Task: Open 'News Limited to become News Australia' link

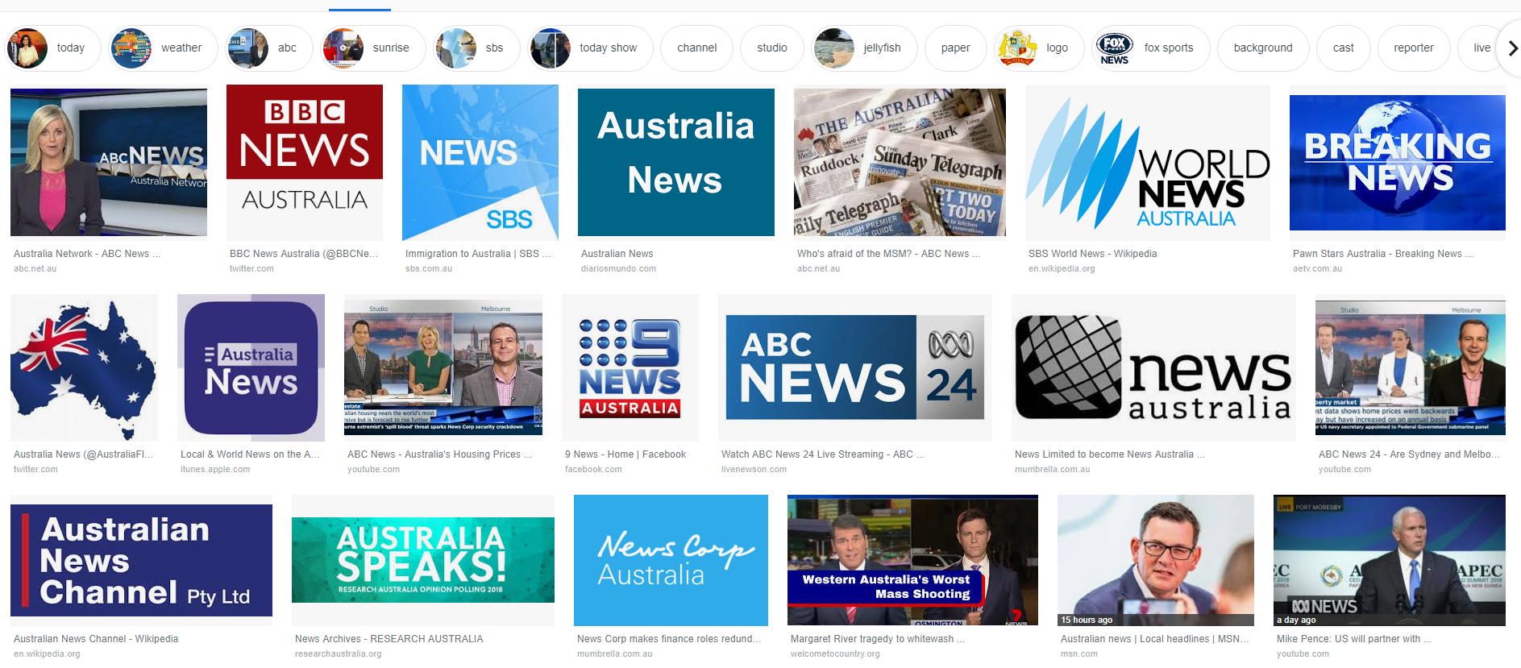Action: tap(1110, 454)
